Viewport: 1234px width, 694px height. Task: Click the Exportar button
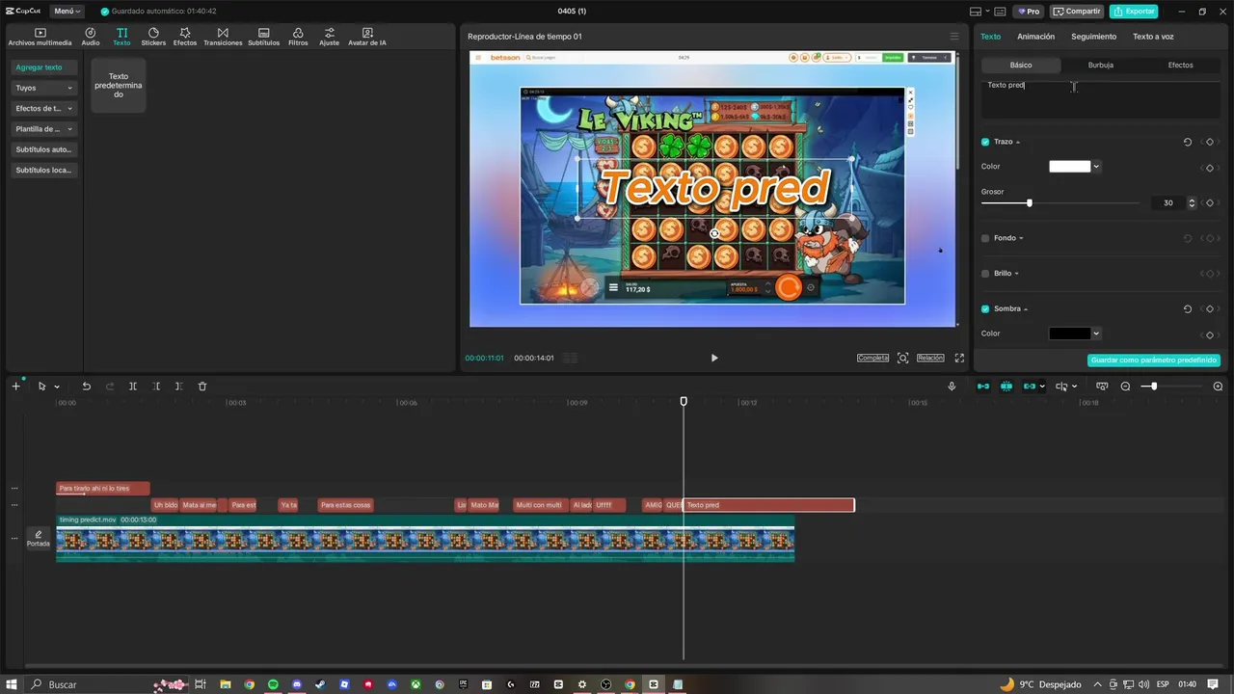(1134, 12)
